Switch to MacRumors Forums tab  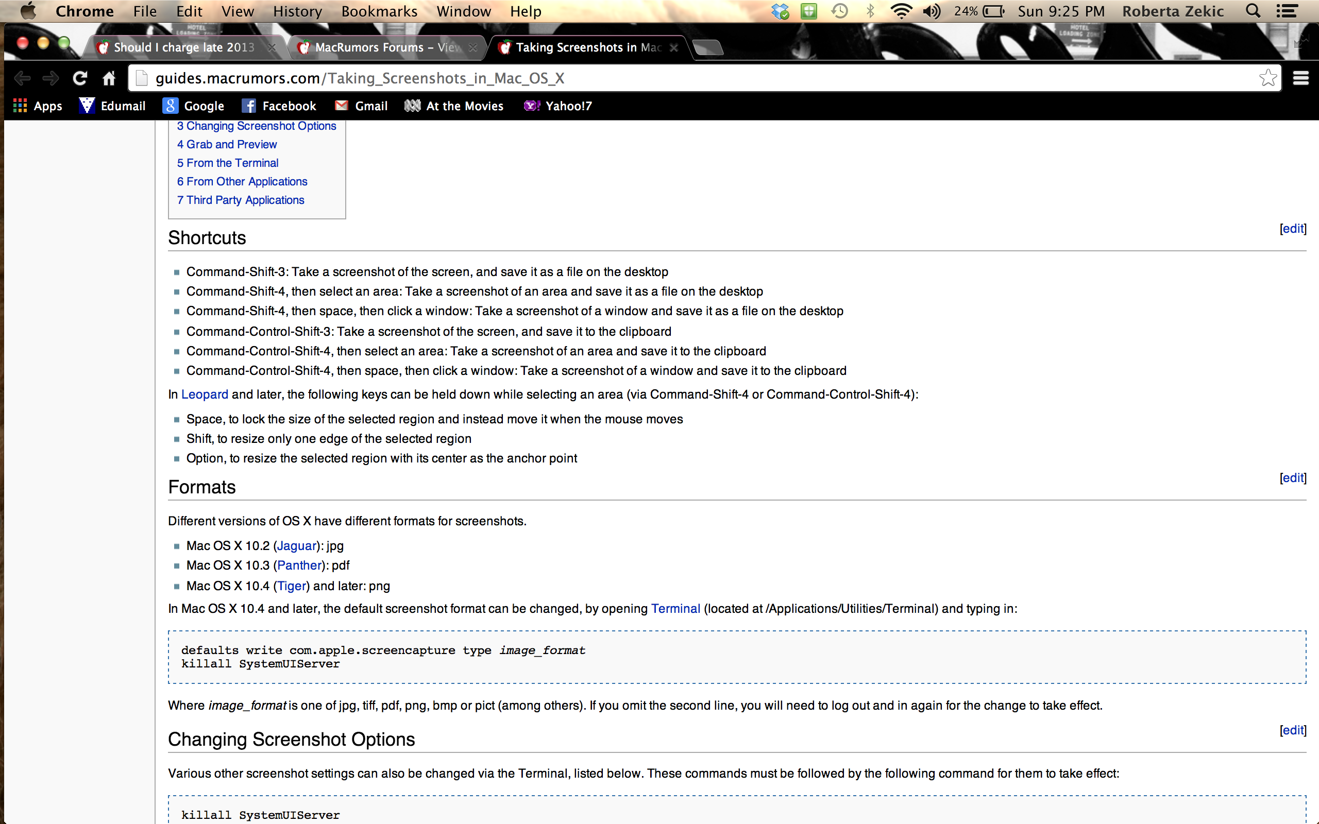click(387, 47)
